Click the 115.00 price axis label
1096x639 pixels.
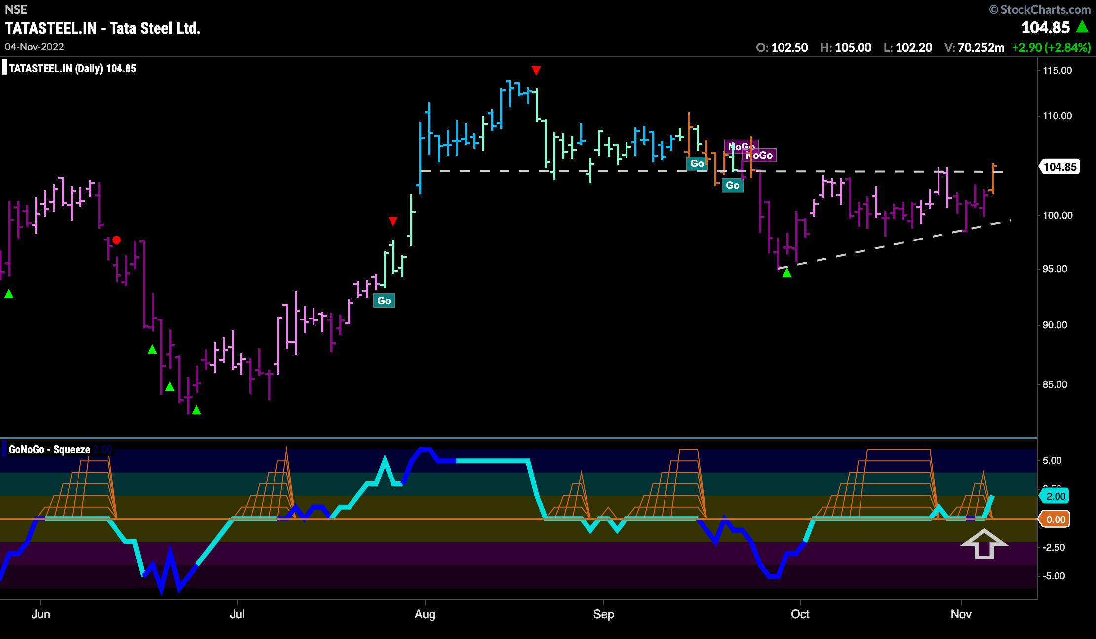click(x=1057, y=70)
